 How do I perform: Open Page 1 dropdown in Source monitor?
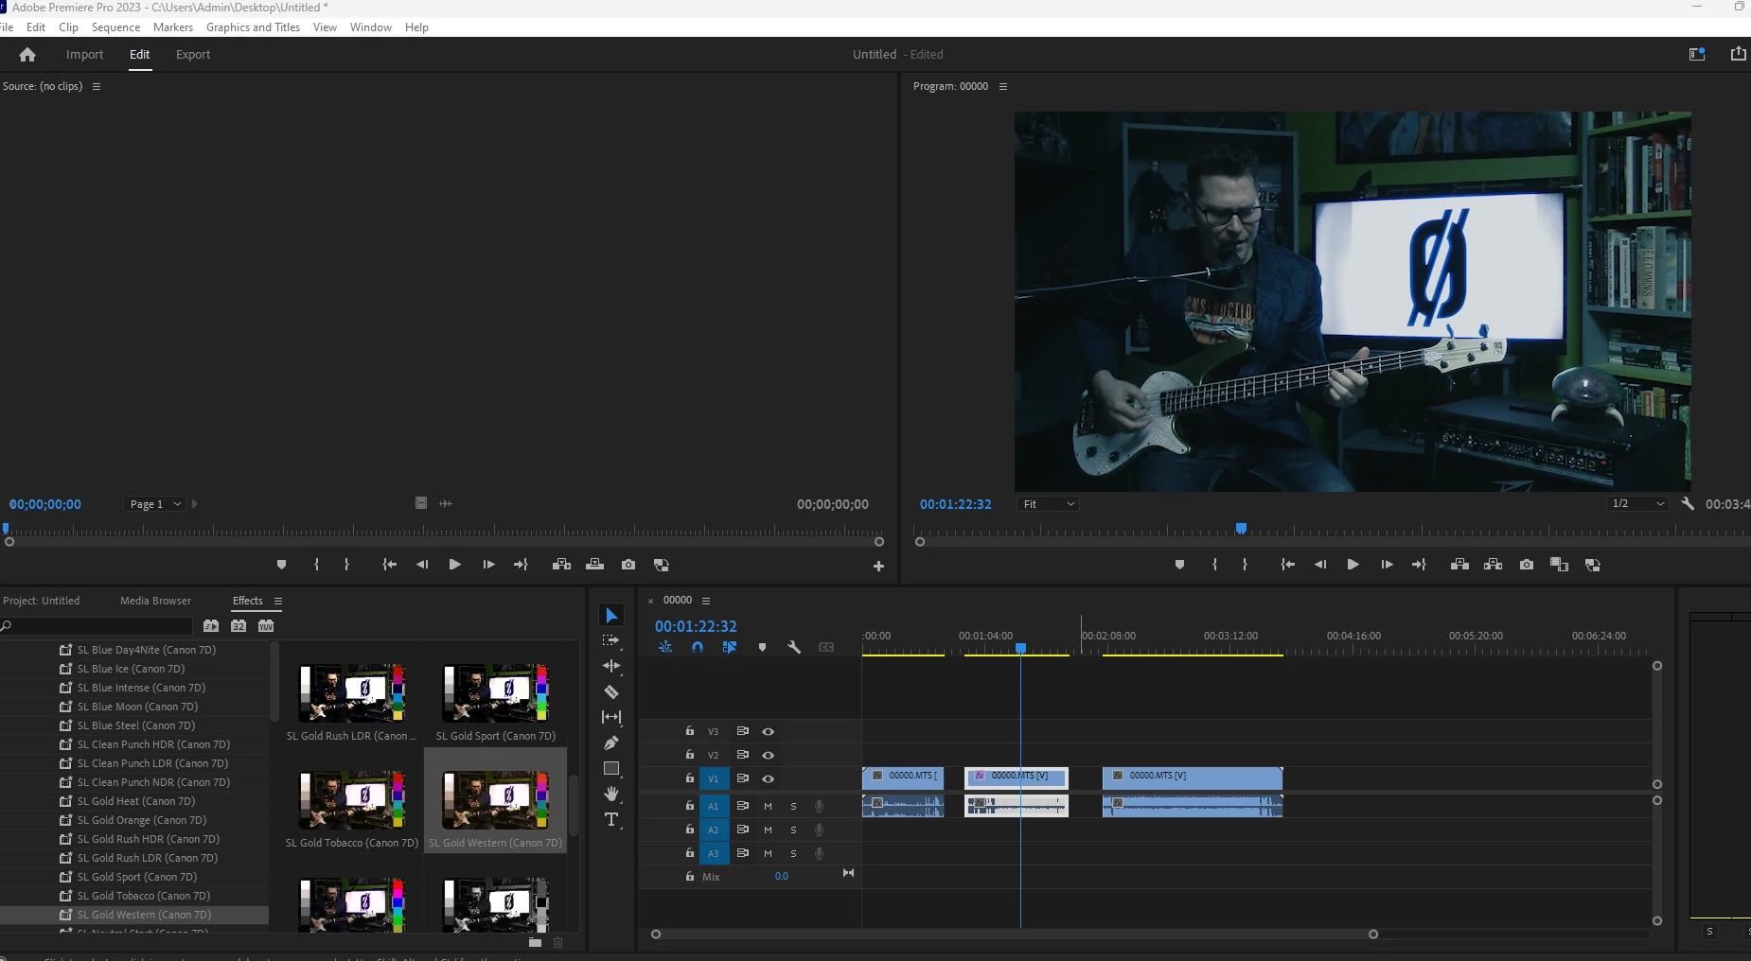(x=156, y=504)
